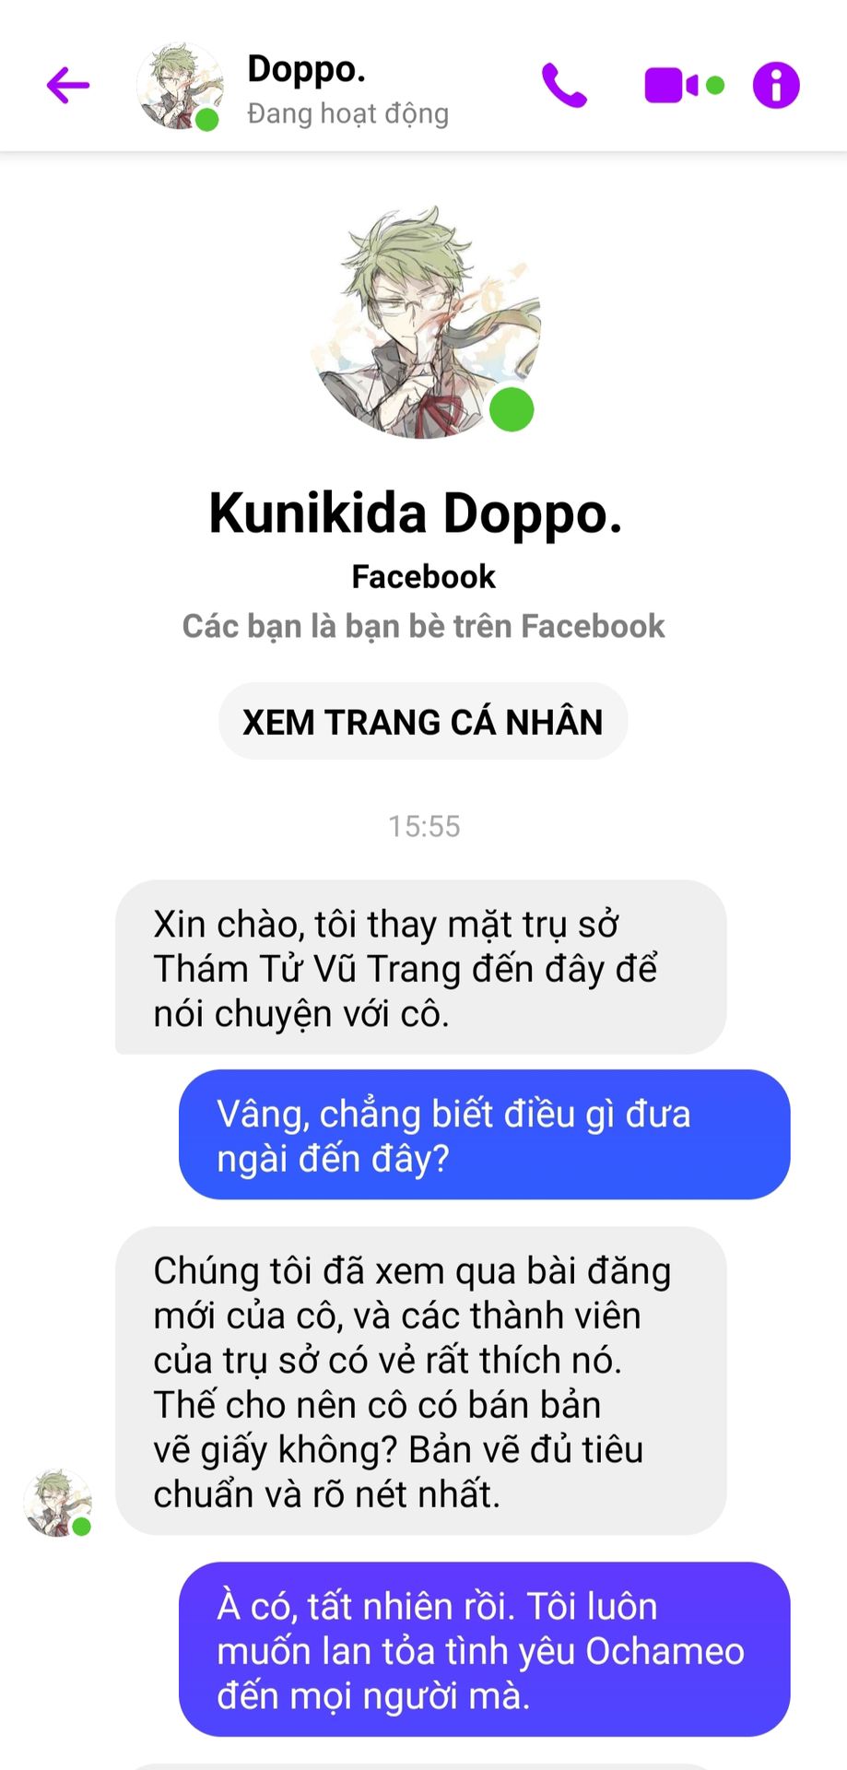Open the conversation info icon
The height and width of the screenshot is (1770, 847).
click(776, 86)
